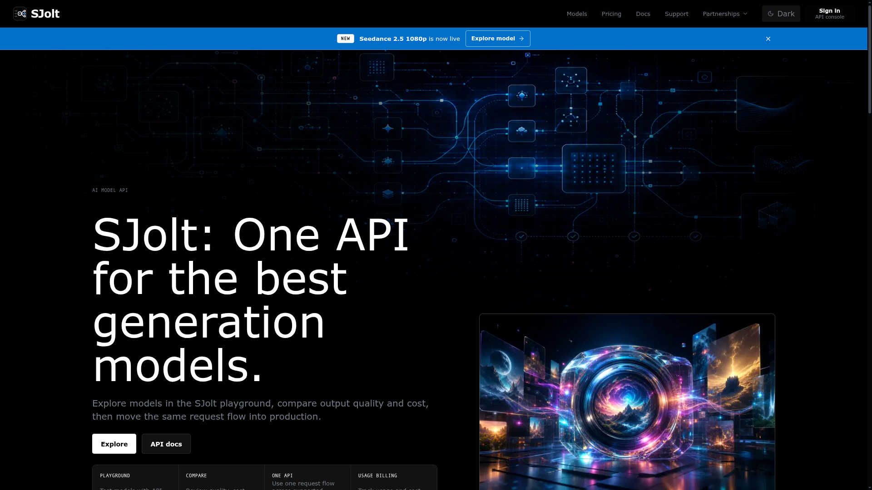Toggle the Dark theme switch
872x490 pixels.
click(x=781, y=14)
